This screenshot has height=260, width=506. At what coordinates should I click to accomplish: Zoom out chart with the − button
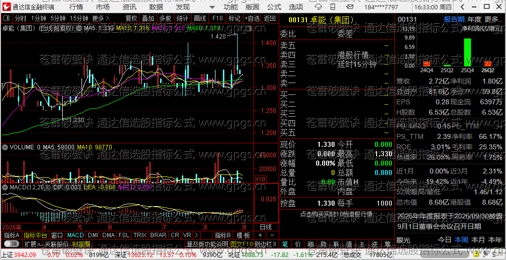pyautogui.click(x=272, y=235)
